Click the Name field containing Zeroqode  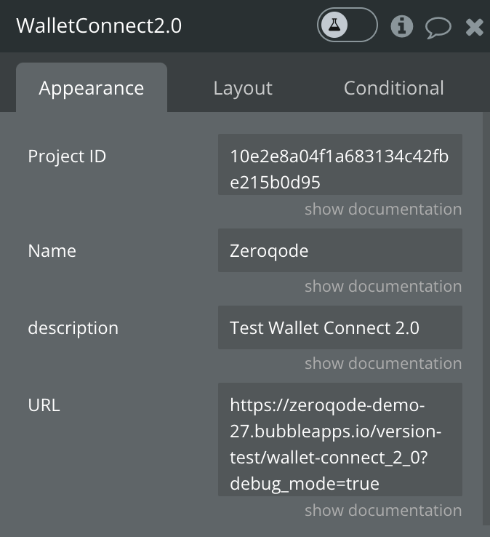pyautogui.click(x=340, y=250)
